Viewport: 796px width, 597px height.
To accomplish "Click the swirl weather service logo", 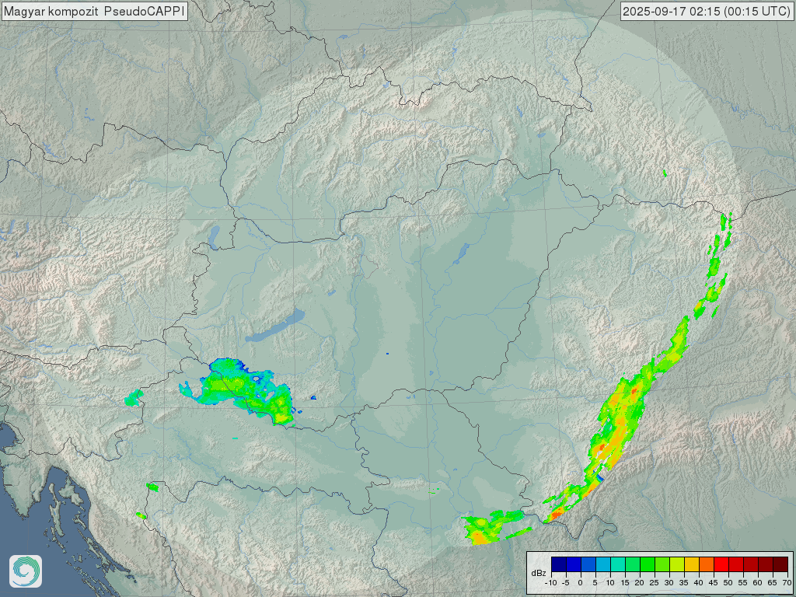I will tap(26, 571).
